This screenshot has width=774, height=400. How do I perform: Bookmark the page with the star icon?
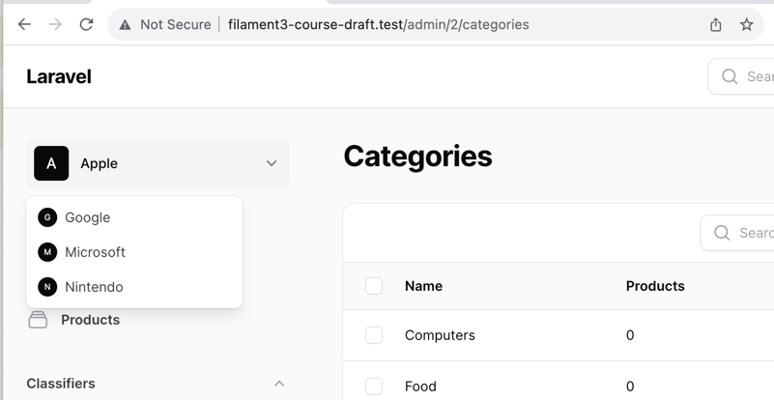tap(747, 24)
